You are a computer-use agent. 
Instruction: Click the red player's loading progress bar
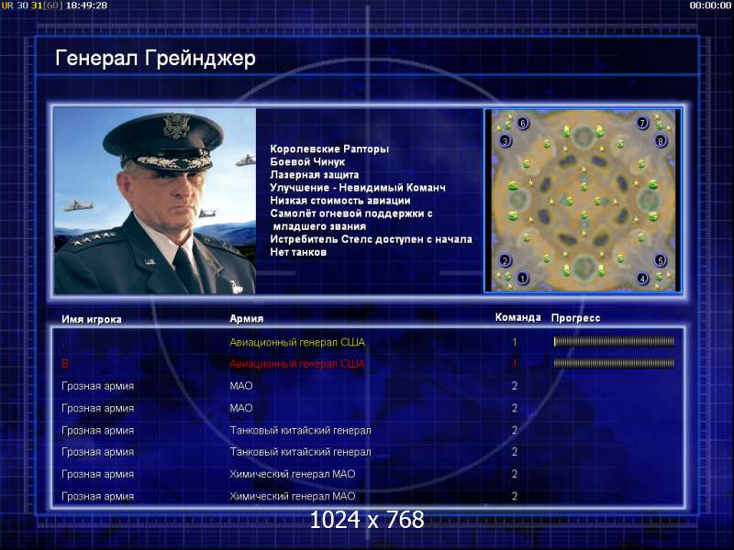(x=614, y=363)
